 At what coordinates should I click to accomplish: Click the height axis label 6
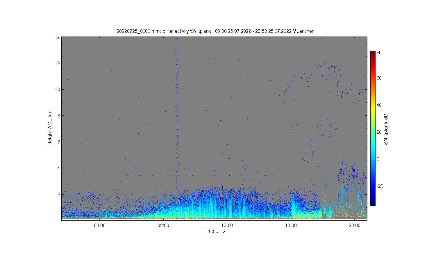pyautogui.click(x=59, y=142)
